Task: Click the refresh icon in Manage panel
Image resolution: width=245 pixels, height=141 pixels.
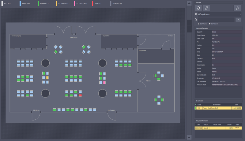Action: click(199, 8)
